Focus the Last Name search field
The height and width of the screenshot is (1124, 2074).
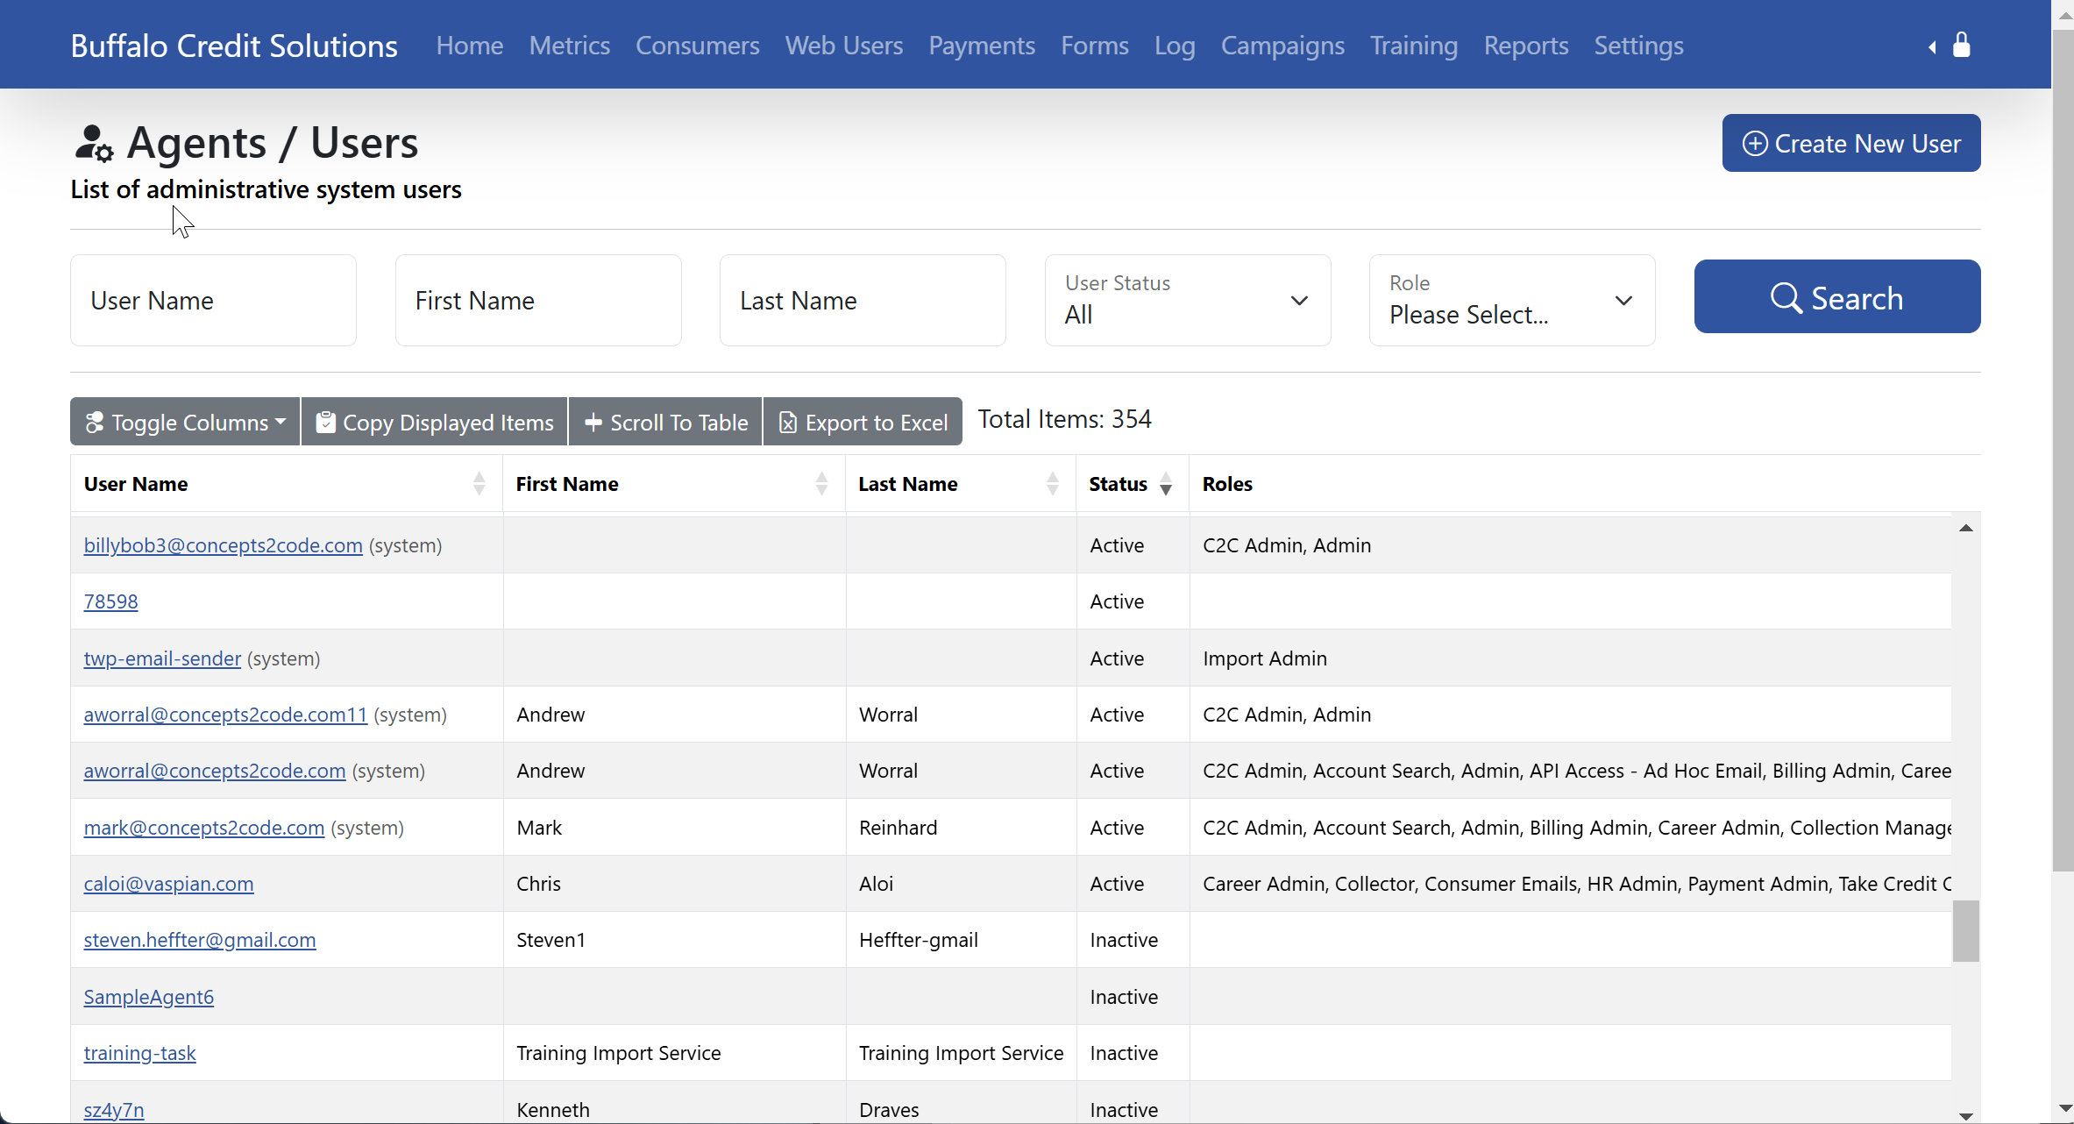(x=863, y=301)
